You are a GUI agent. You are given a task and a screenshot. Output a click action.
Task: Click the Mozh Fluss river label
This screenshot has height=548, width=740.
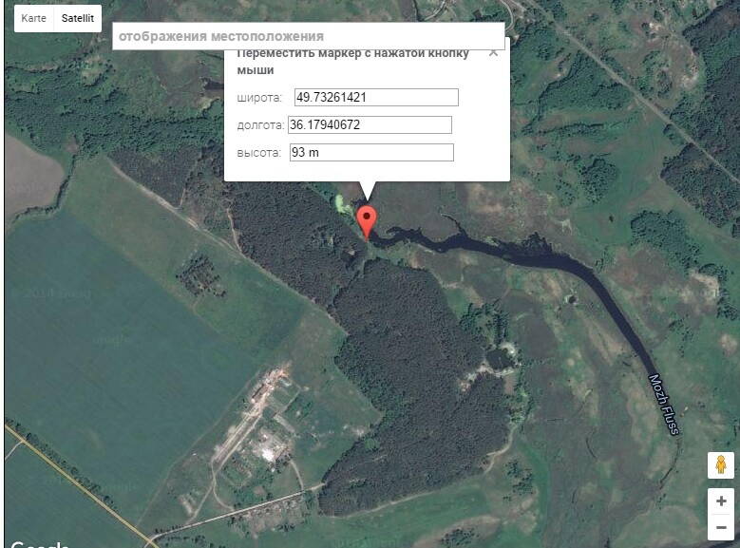click(x=664, y=404)
